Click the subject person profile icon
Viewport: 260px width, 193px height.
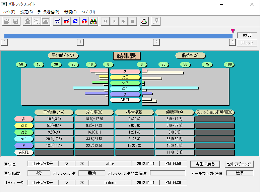(27, 21)
